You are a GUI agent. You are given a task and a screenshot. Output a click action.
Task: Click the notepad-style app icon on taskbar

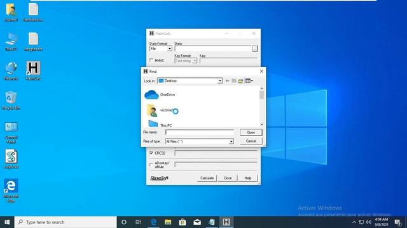click(212, 222)
